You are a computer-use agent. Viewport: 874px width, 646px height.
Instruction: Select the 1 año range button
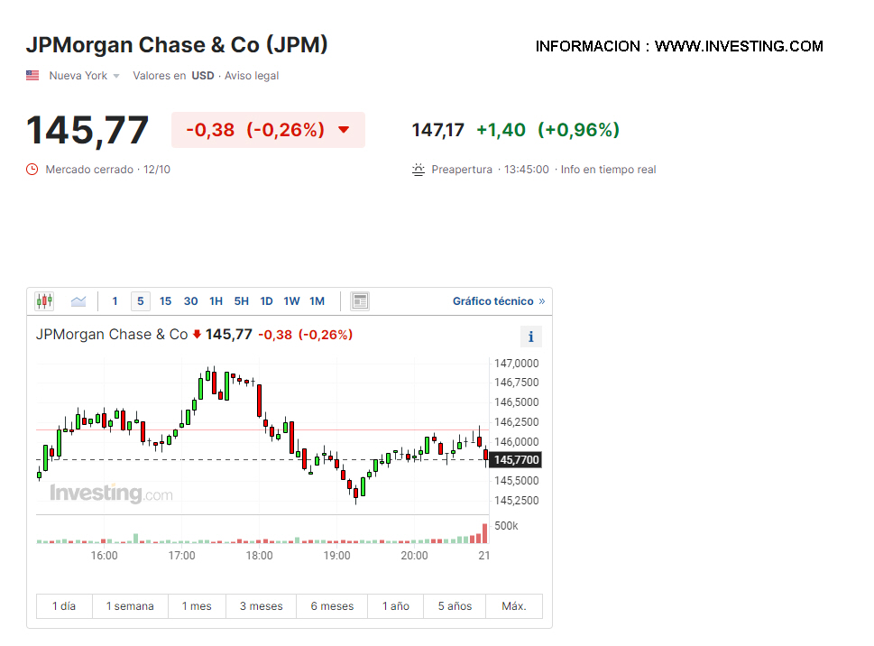pos(395,606)
